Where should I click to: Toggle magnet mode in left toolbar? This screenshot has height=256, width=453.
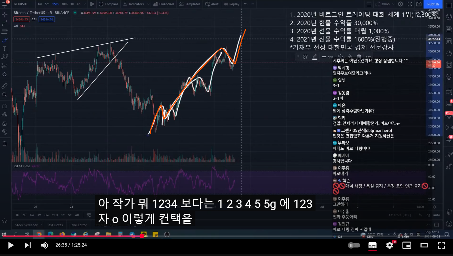click(x=5, y=106)
